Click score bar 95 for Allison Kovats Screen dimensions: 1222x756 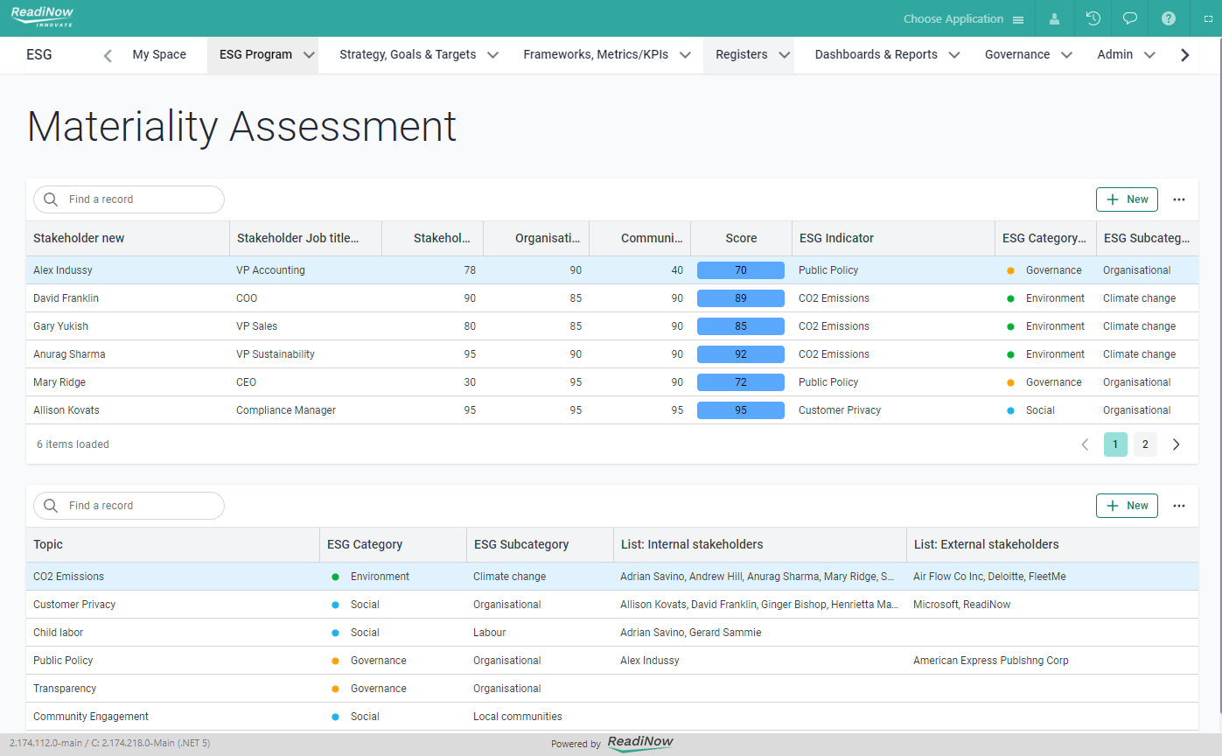(741, 410)
